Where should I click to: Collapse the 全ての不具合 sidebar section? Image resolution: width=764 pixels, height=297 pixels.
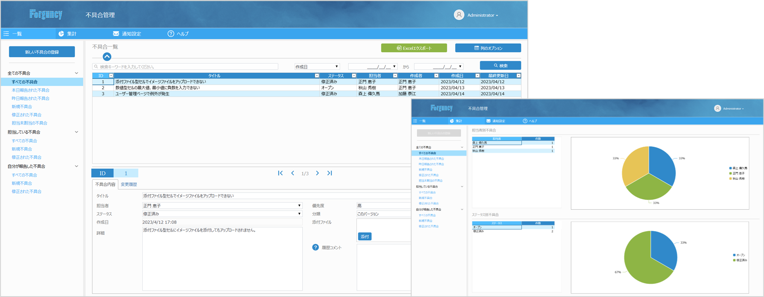(76, 73)
